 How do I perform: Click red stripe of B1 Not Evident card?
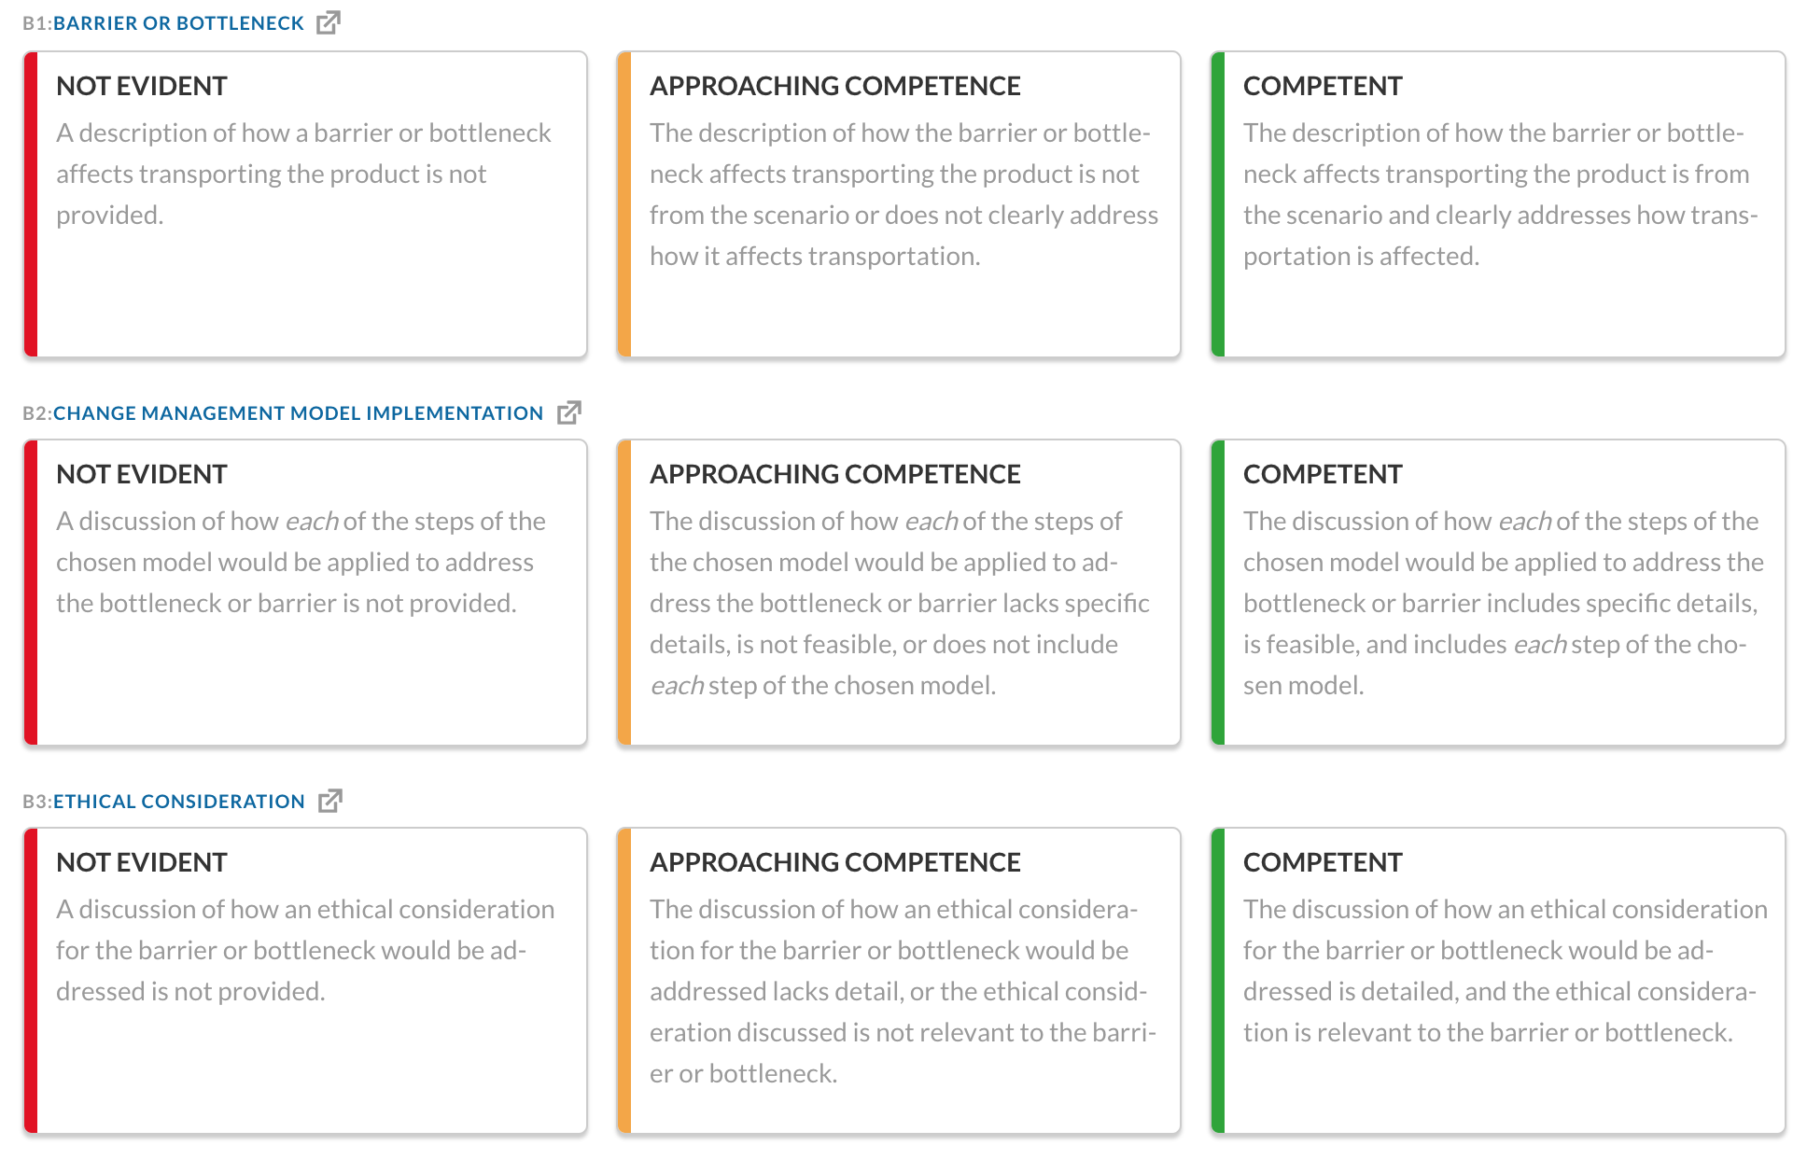tap(31, 204)
